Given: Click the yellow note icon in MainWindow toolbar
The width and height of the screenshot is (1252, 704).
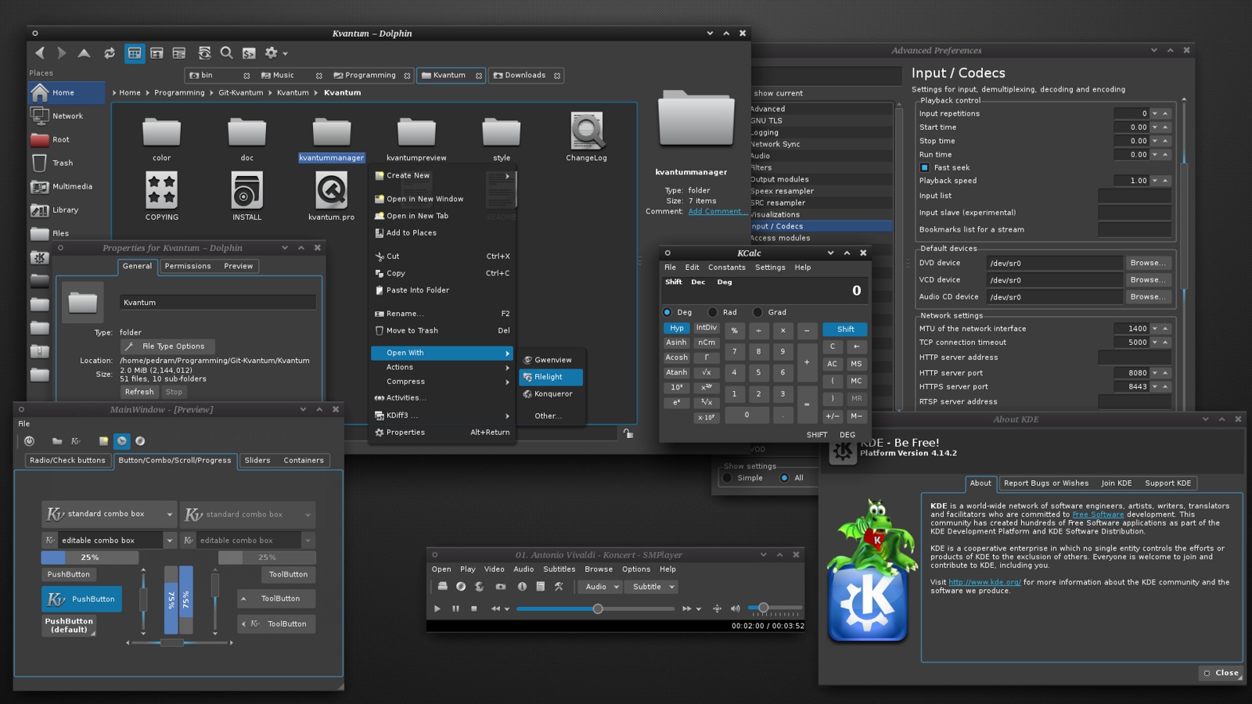Looking at the screenshot, I should coord(103,441).
